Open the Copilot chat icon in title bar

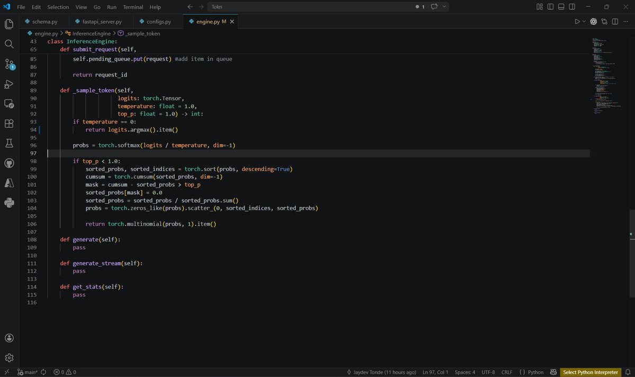434,7
